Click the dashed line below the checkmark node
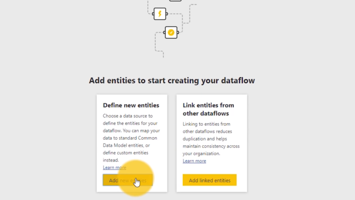The image size is (355, 200). coord(163,49)
